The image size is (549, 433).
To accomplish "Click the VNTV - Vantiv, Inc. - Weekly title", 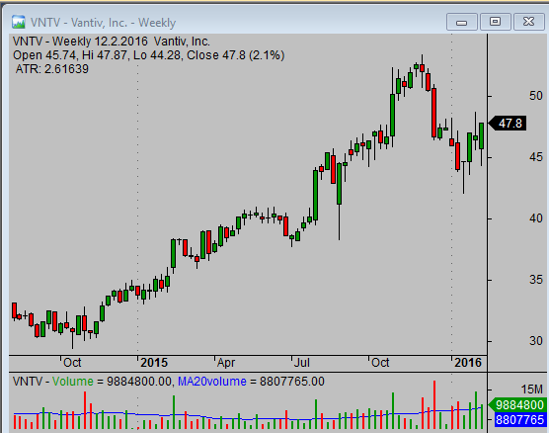I will pos(103,23).
